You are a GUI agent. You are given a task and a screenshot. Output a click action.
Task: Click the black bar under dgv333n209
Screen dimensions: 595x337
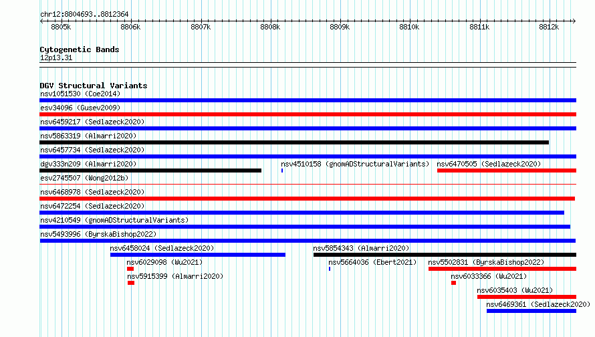click(150, 171)
